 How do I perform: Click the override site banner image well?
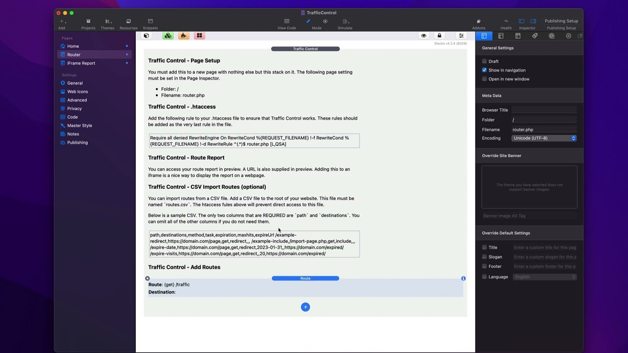529,188
